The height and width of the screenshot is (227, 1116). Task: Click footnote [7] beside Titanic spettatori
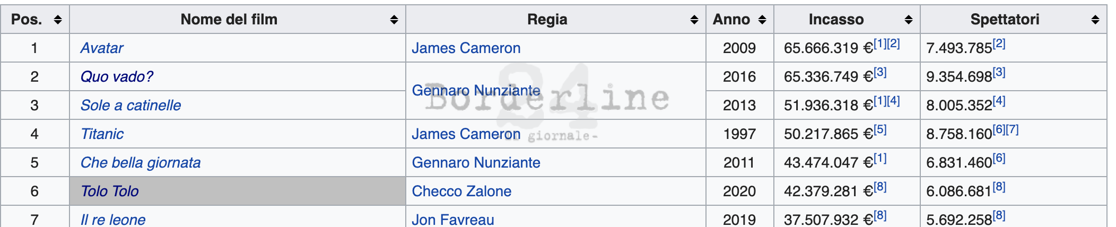(x=1012, y=129)
